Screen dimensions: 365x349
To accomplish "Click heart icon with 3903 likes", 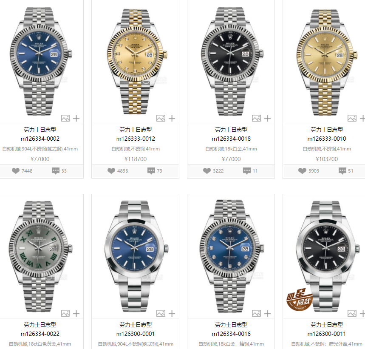I will click(x=302, y=171).
